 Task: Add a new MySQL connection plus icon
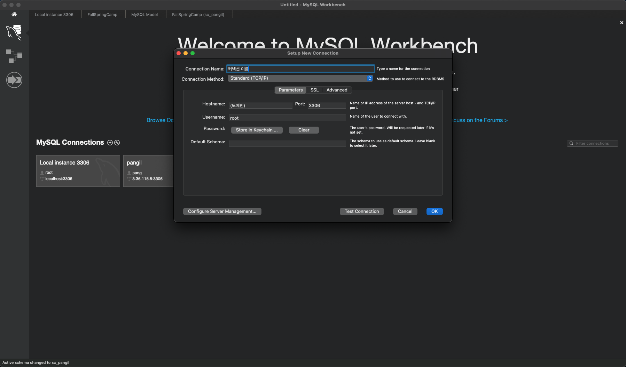[110, 143]
